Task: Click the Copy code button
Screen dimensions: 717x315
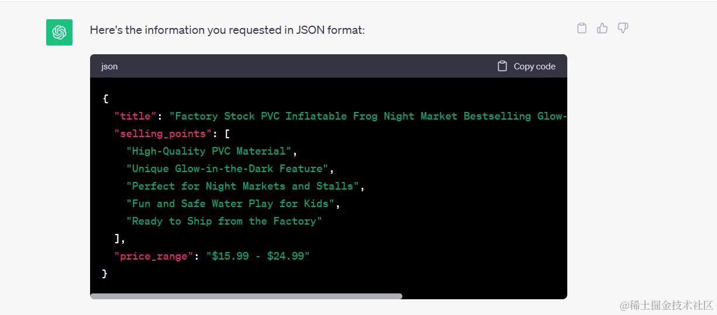Action: tap(526, 66)
